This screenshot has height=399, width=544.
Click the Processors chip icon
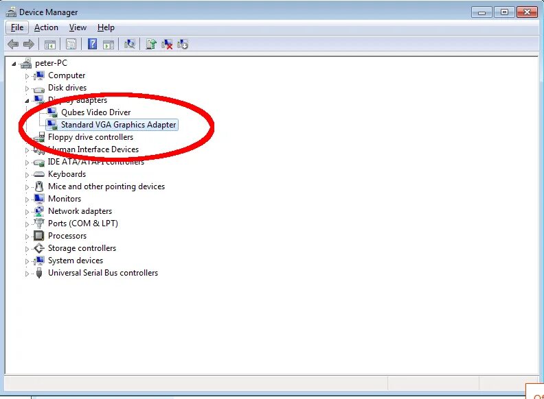(x=39, y=236)
